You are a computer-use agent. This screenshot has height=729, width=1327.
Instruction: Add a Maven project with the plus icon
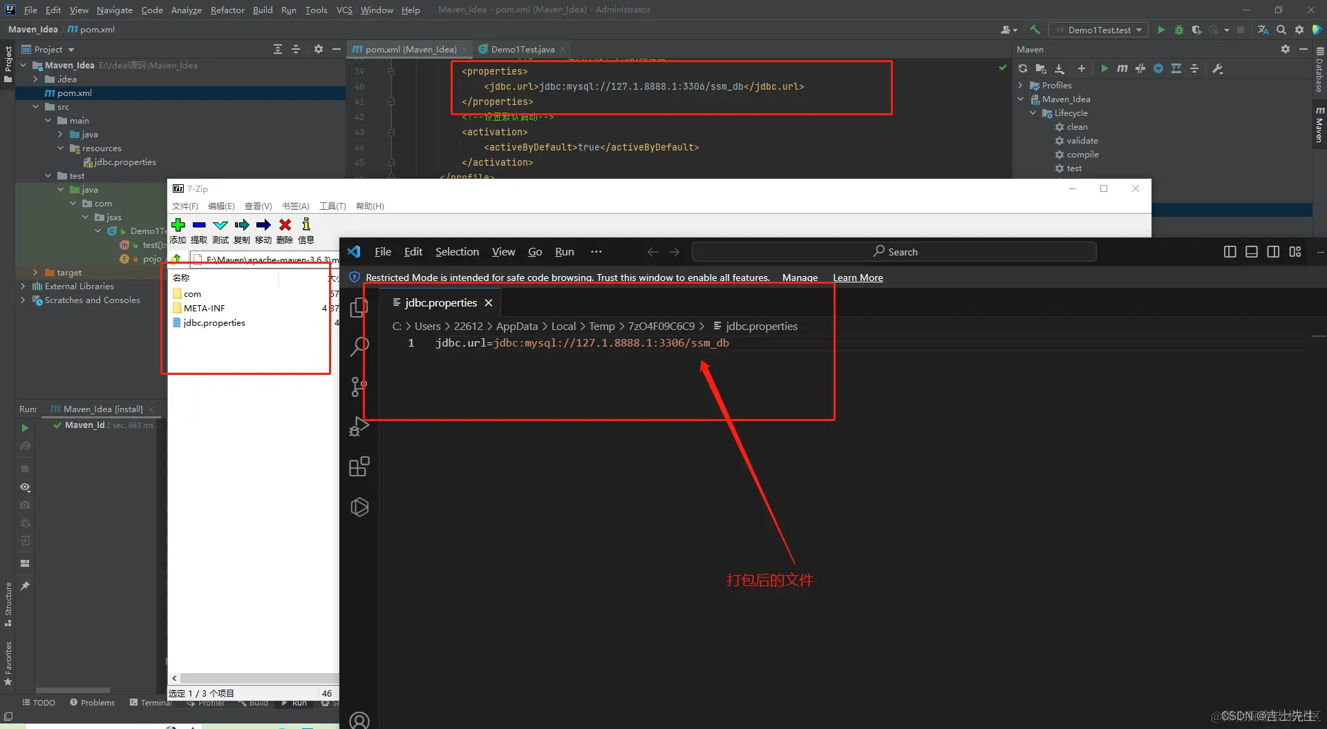(x=1082, y=68)
